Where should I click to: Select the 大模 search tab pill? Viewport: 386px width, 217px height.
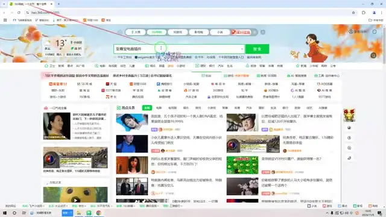pyautogui.click(x=136, y=32)
